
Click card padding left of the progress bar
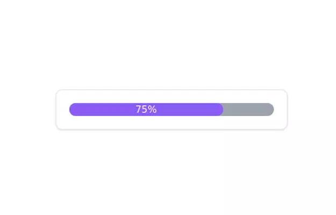click(x=63, y=109)
